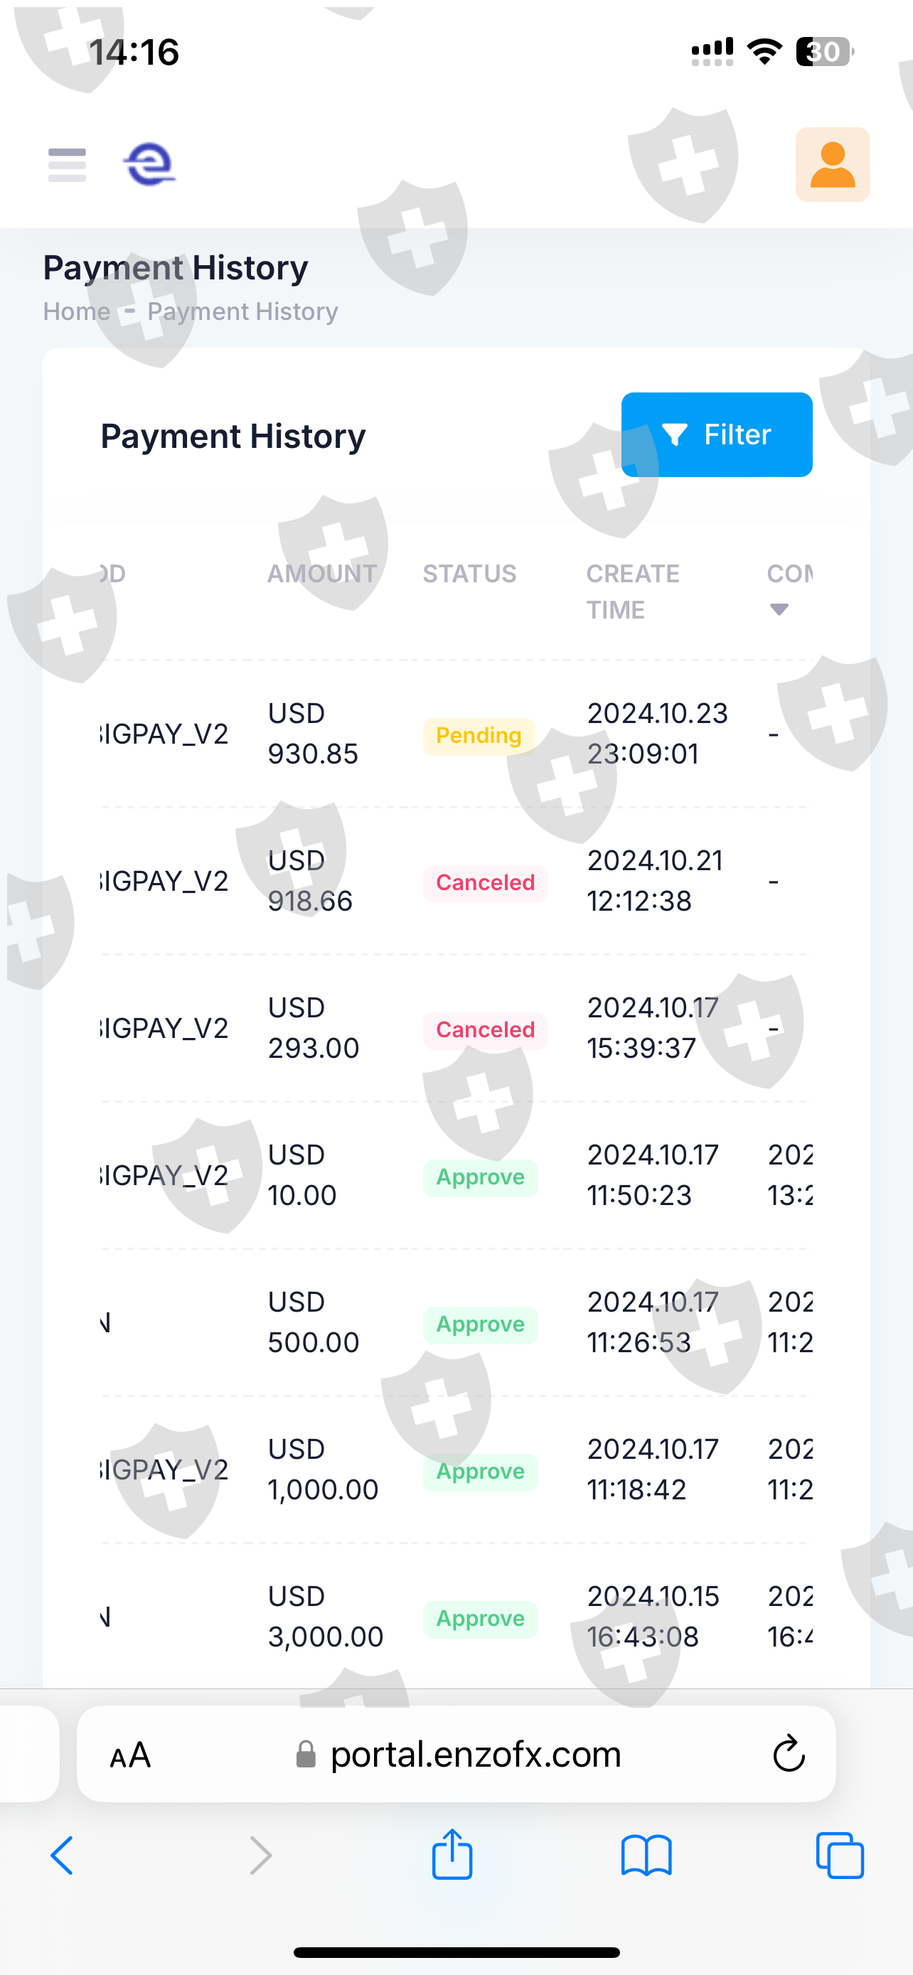
Task: Open the orange user profile icon
Action: point(832,165)
